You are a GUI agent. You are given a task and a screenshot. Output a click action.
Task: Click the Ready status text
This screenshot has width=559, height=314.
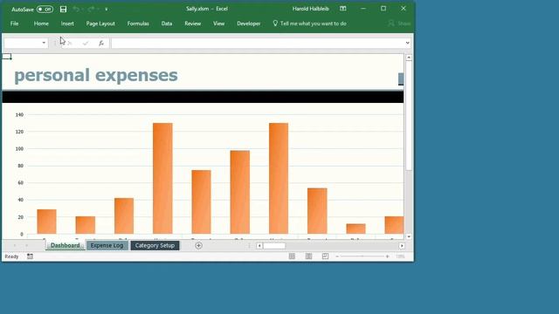[11, 256]
